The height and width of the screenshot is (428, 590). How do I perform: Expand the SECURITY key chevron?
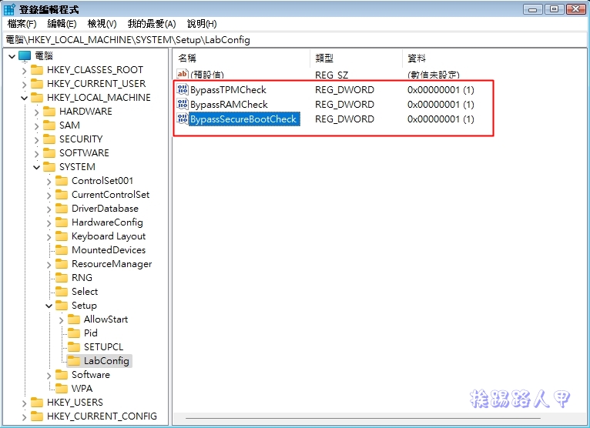coord(36,140)
